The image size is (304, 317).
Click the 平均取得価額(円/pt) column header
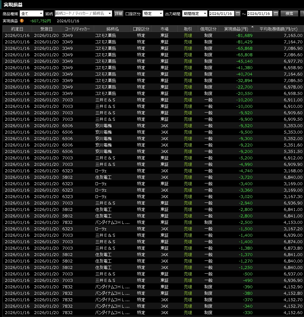click(278, 29)
